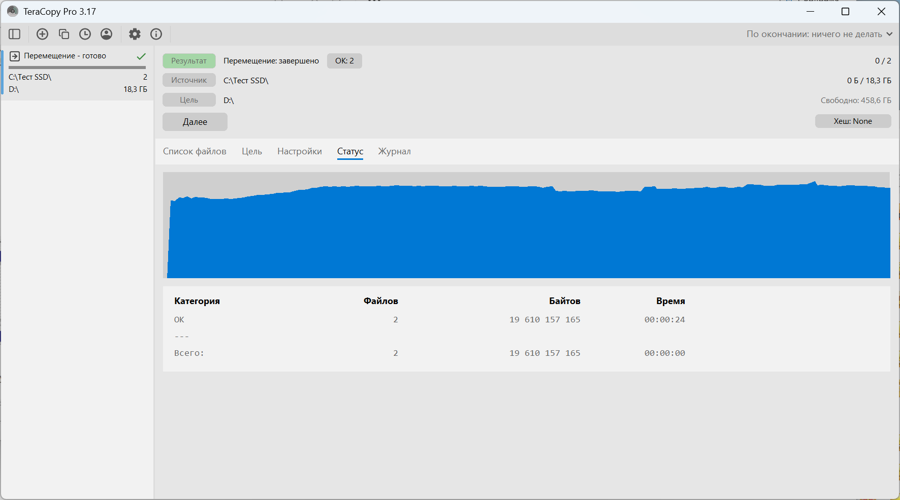Click the 'Байтов' column header

coord(565,301)
